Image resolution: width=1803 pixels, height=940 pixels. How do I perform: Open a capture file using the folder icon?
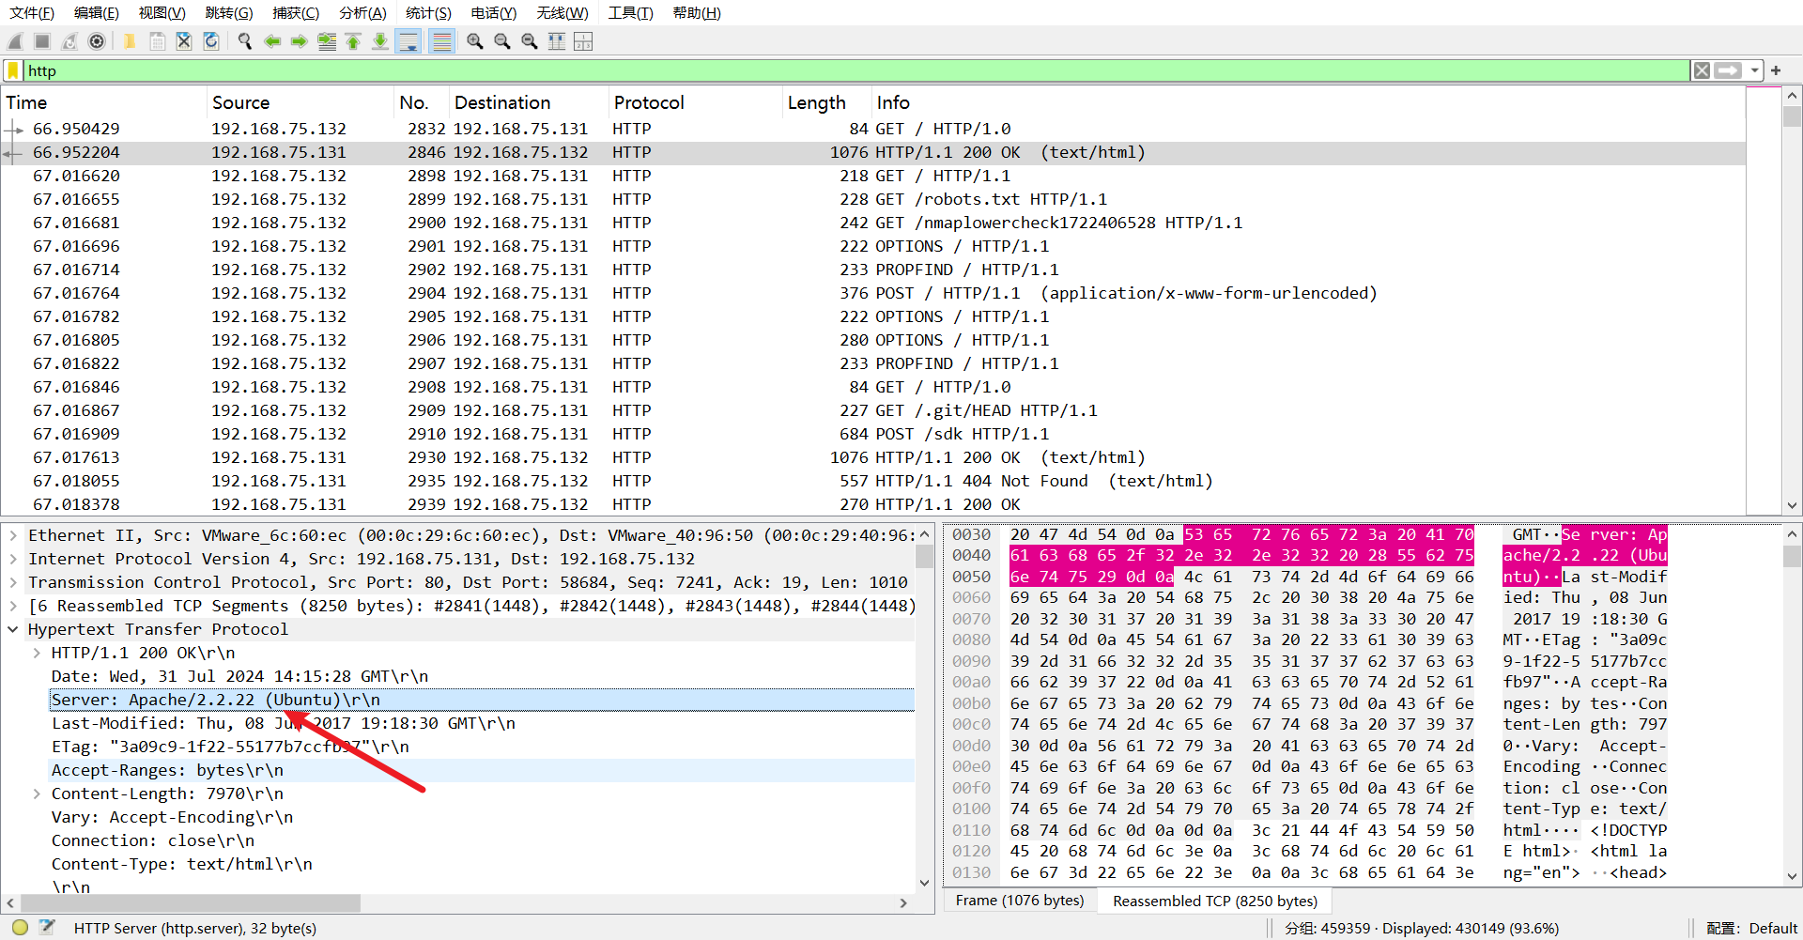(x=130, y=41)
